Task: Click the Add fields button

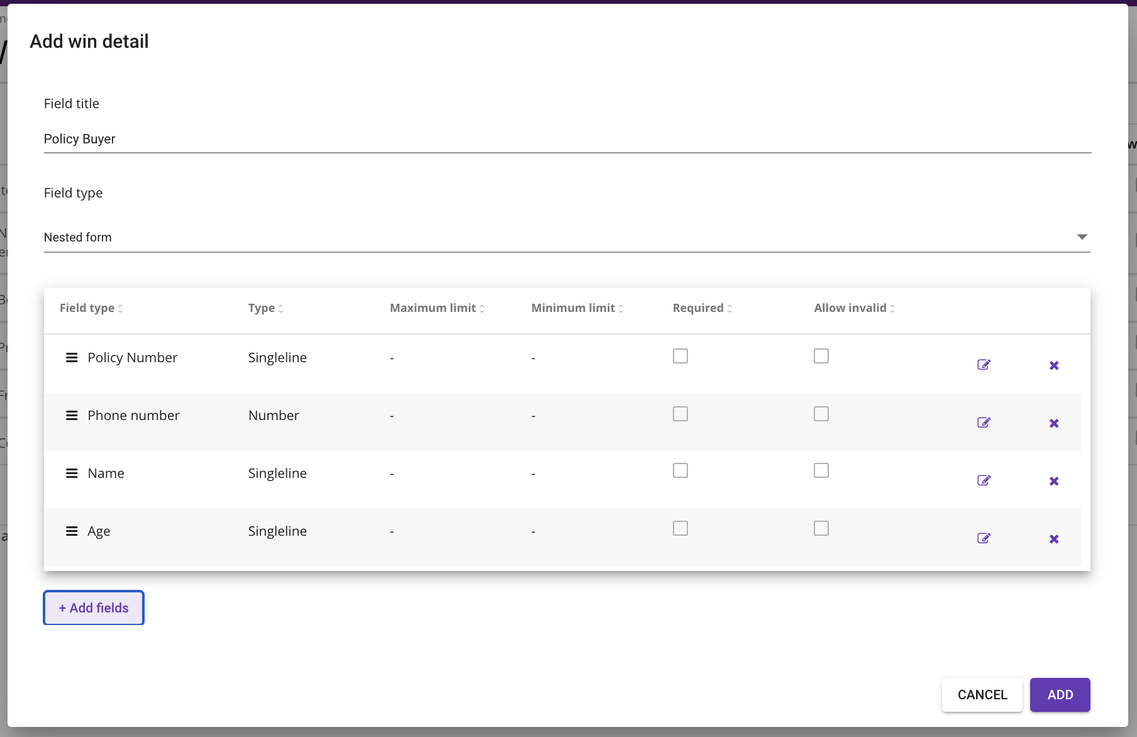Action: click(x=94, y=607)
